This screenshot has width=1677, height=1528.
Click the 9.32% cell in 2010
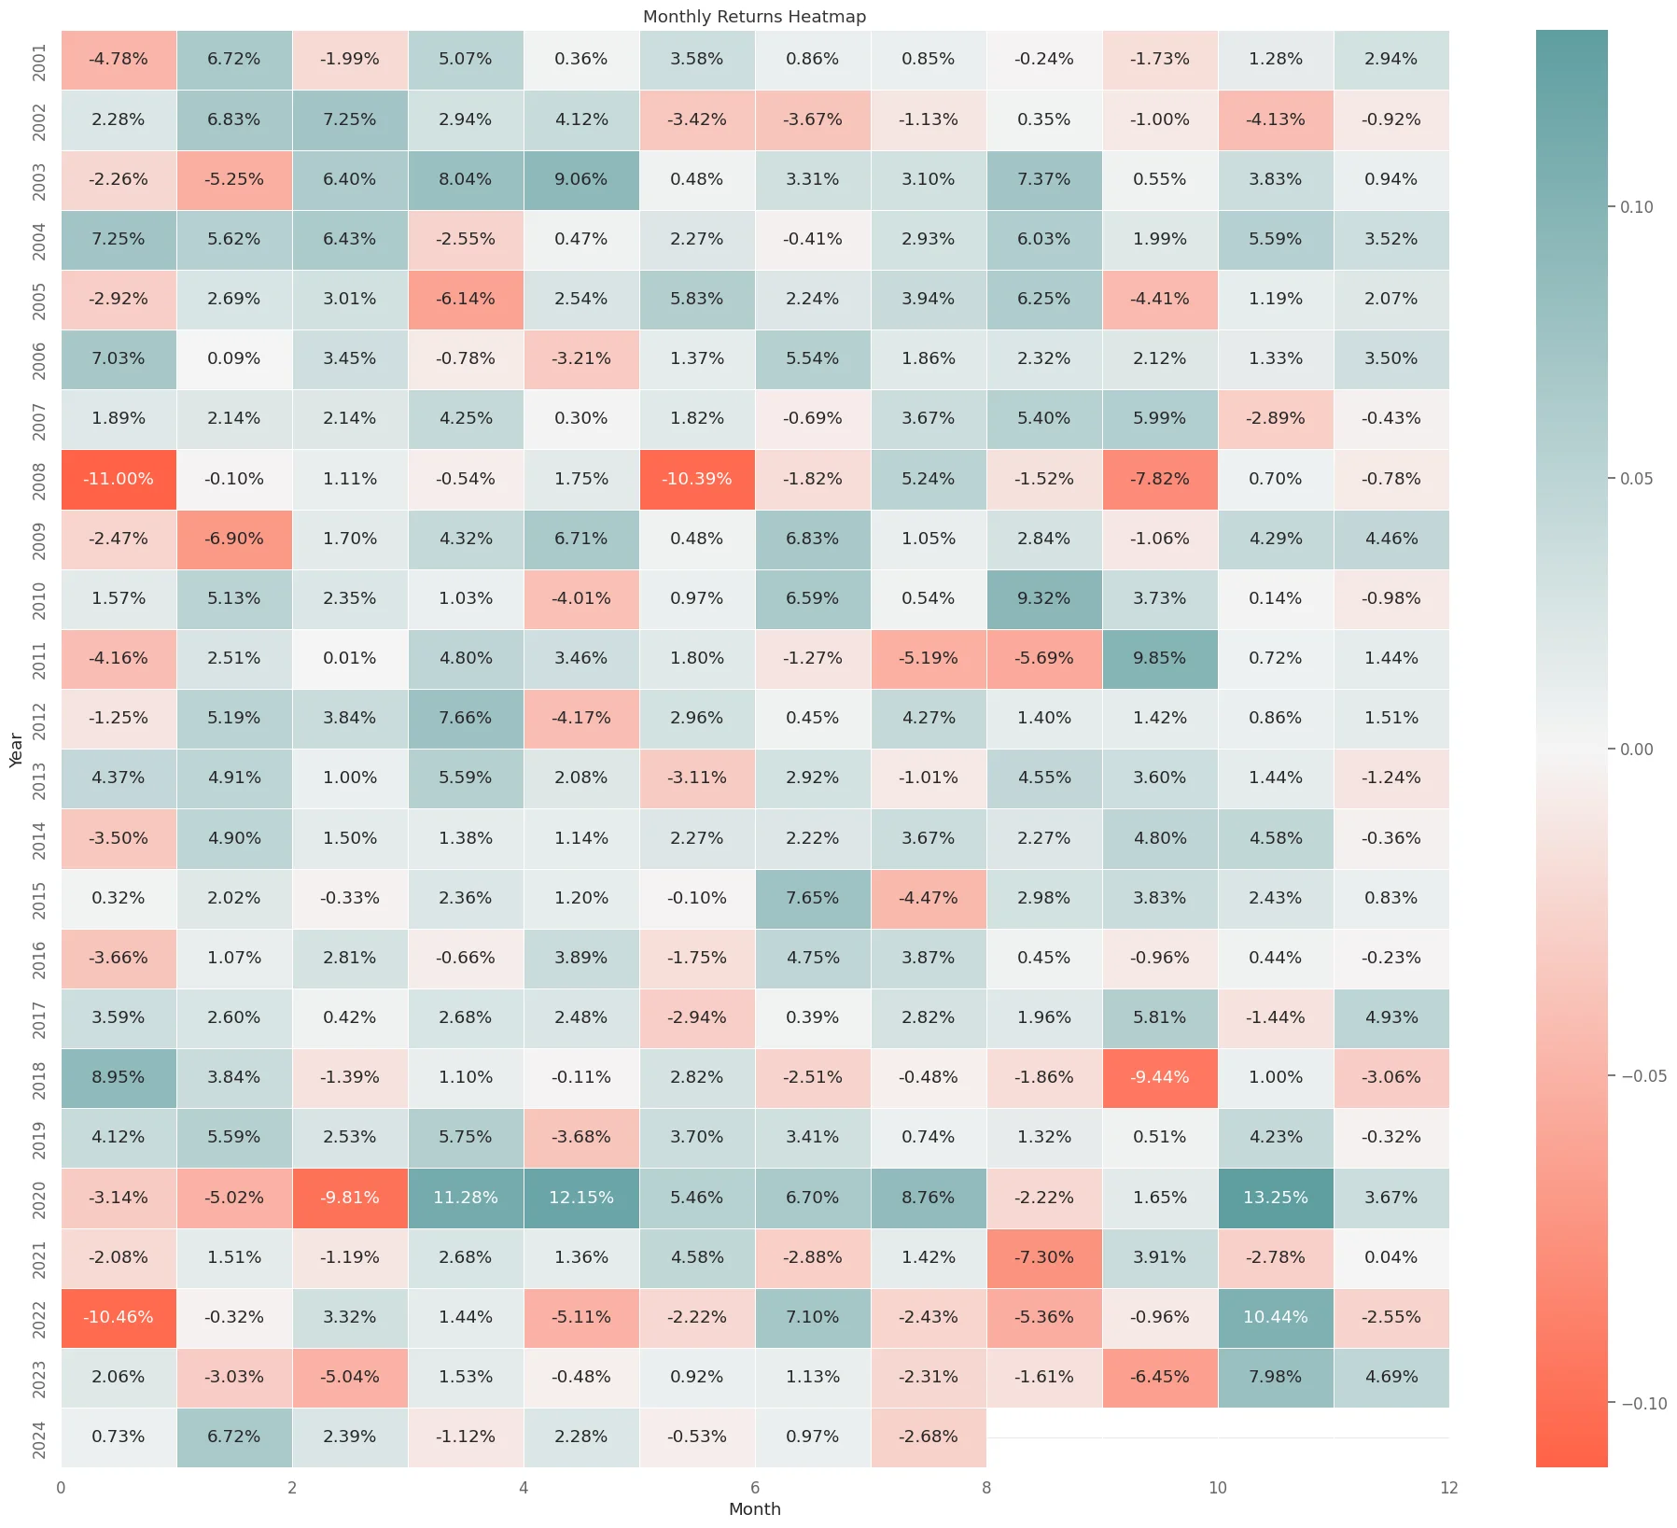click(1043, 598)
